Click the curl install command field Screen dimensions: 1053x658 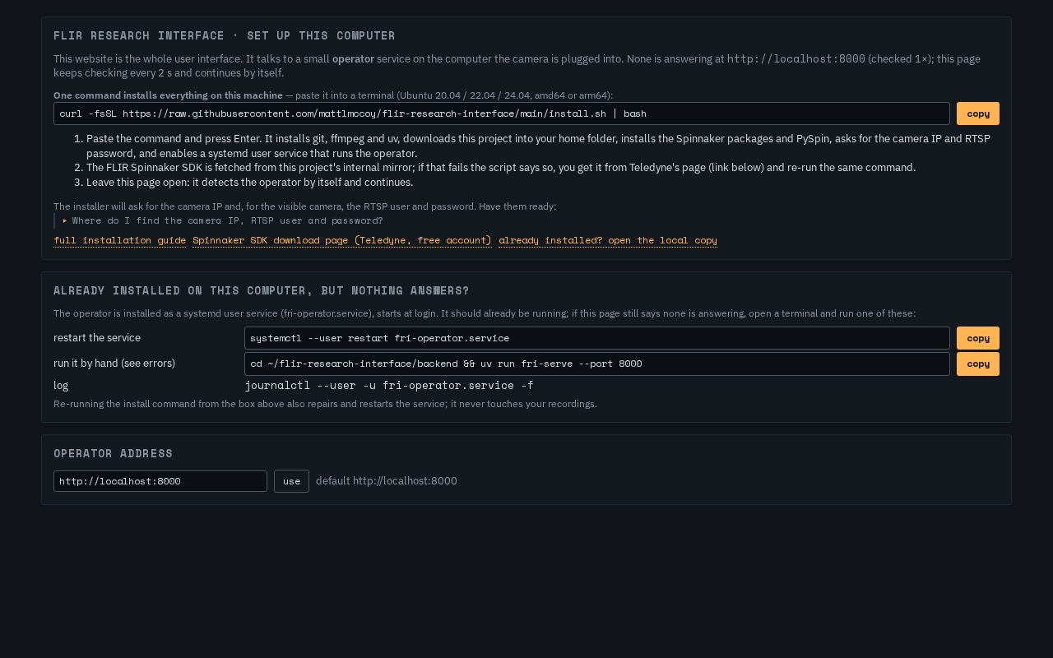pyautogui.click(x=502, y=114)
